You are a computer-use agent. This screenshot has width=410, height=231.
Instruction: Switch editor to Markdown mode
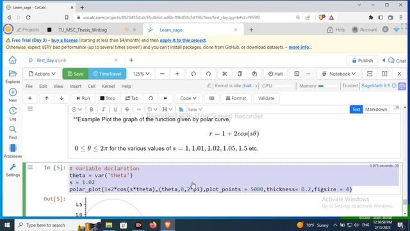pyautogui.click(x=376, y=109)
